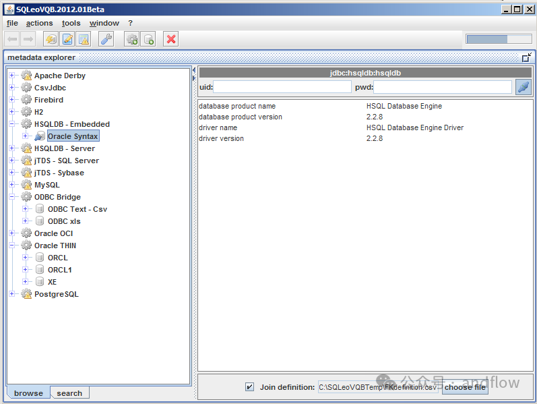537x404 pixels.
Task: Click the add driver gear icon
Action: [132, 39]
